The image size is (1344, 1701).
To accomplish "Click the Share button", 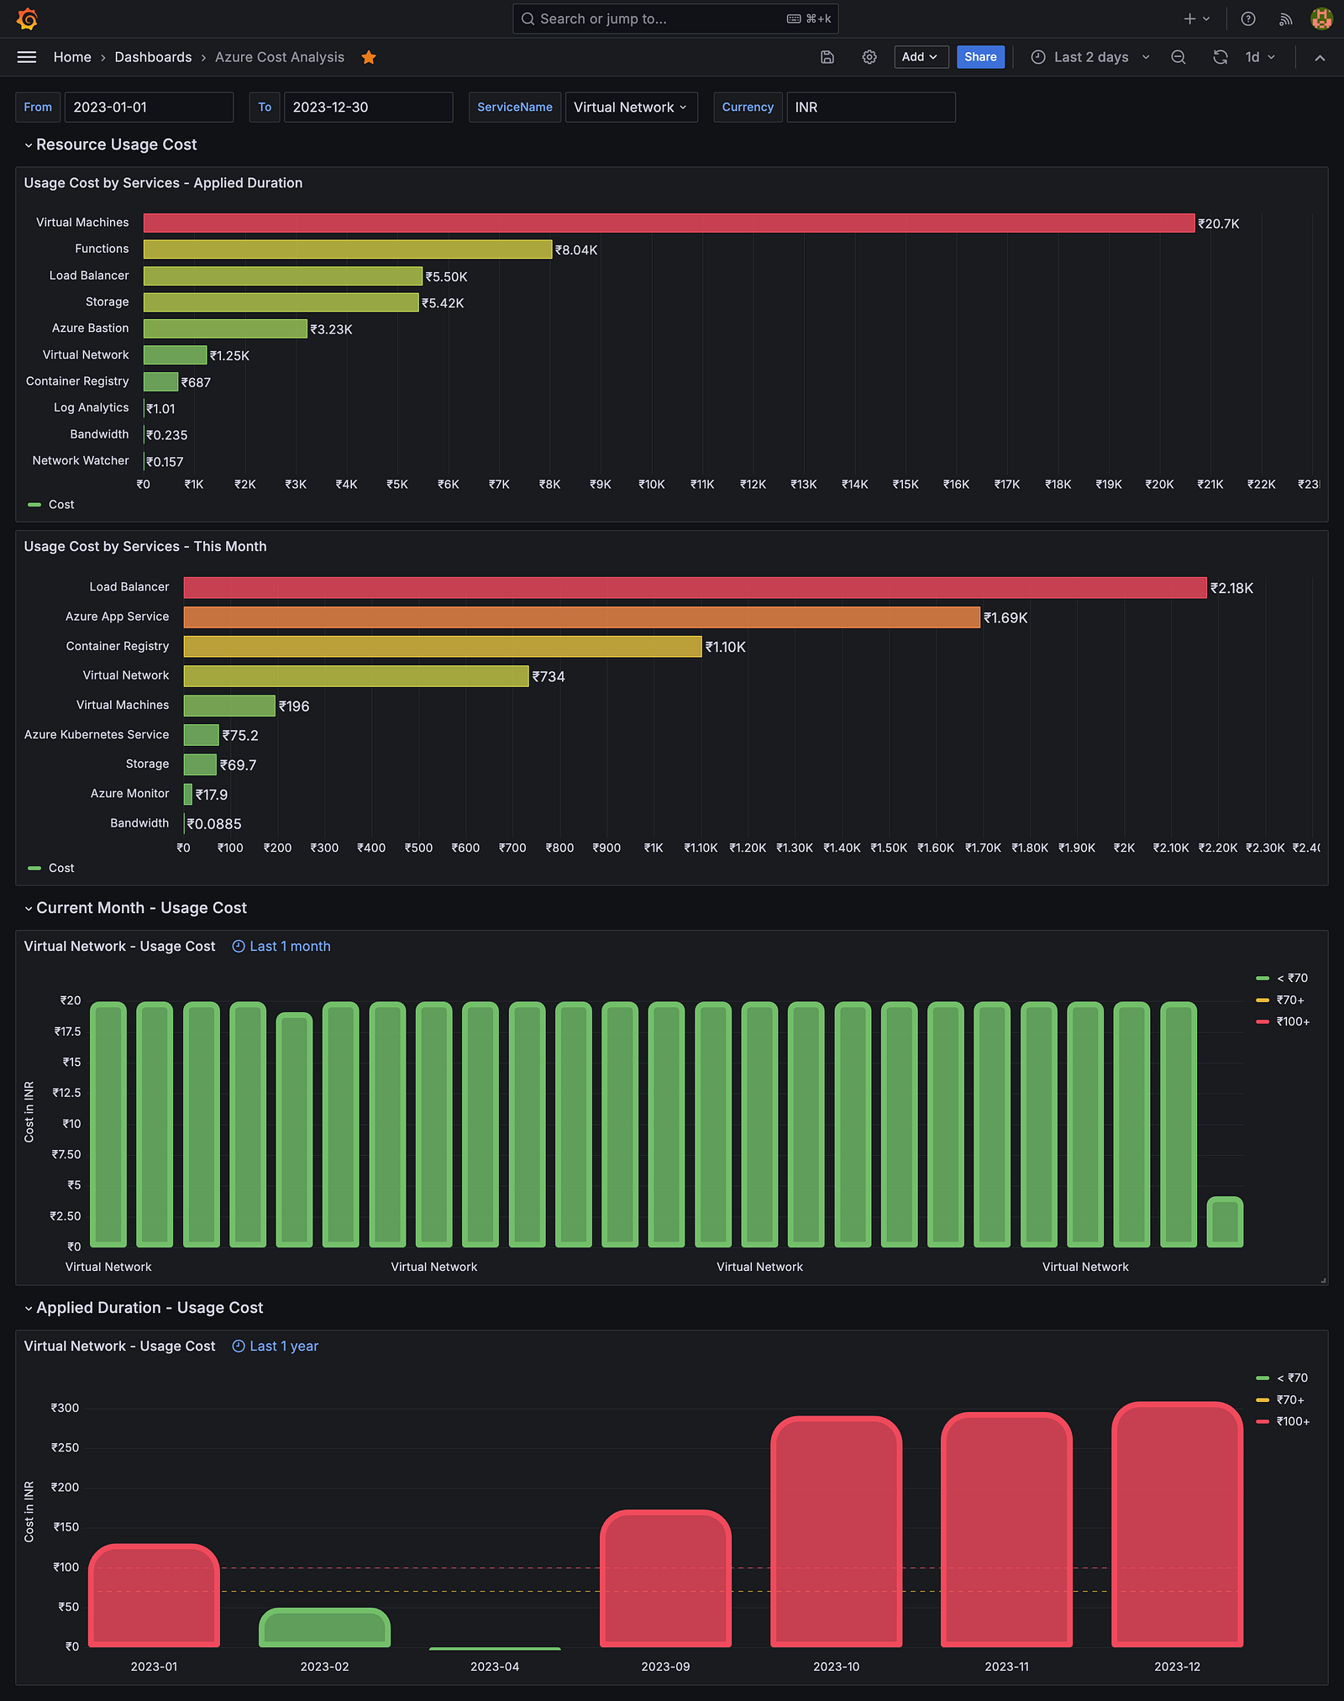I will click(980, 57).
